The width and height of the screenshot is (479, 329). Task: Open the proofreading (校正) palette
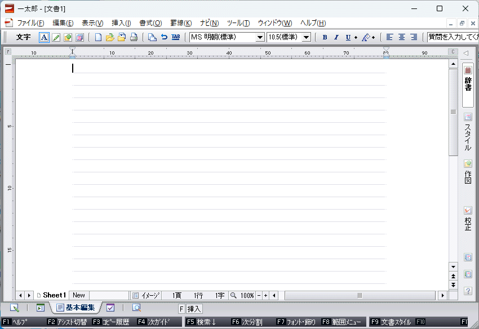468,219
